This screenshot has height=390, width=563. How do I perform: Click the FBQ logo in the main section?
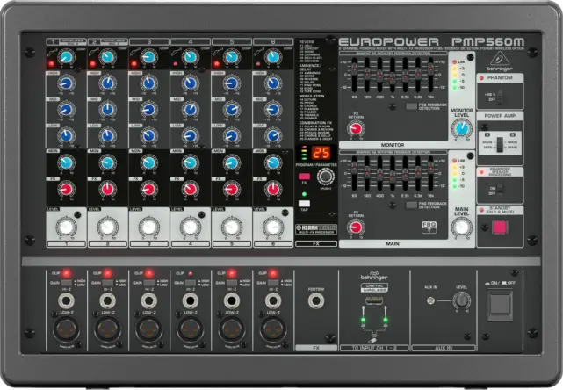coord(429,227)
